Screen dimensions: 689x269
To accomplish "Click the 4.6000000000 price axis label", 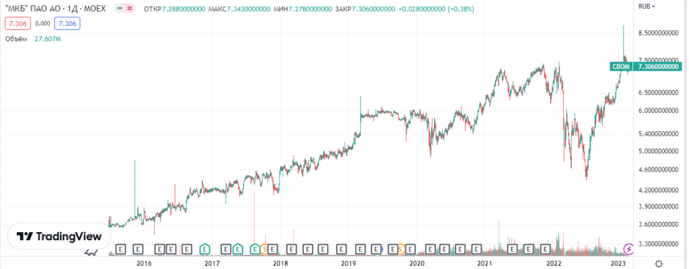I will point(658,169).
